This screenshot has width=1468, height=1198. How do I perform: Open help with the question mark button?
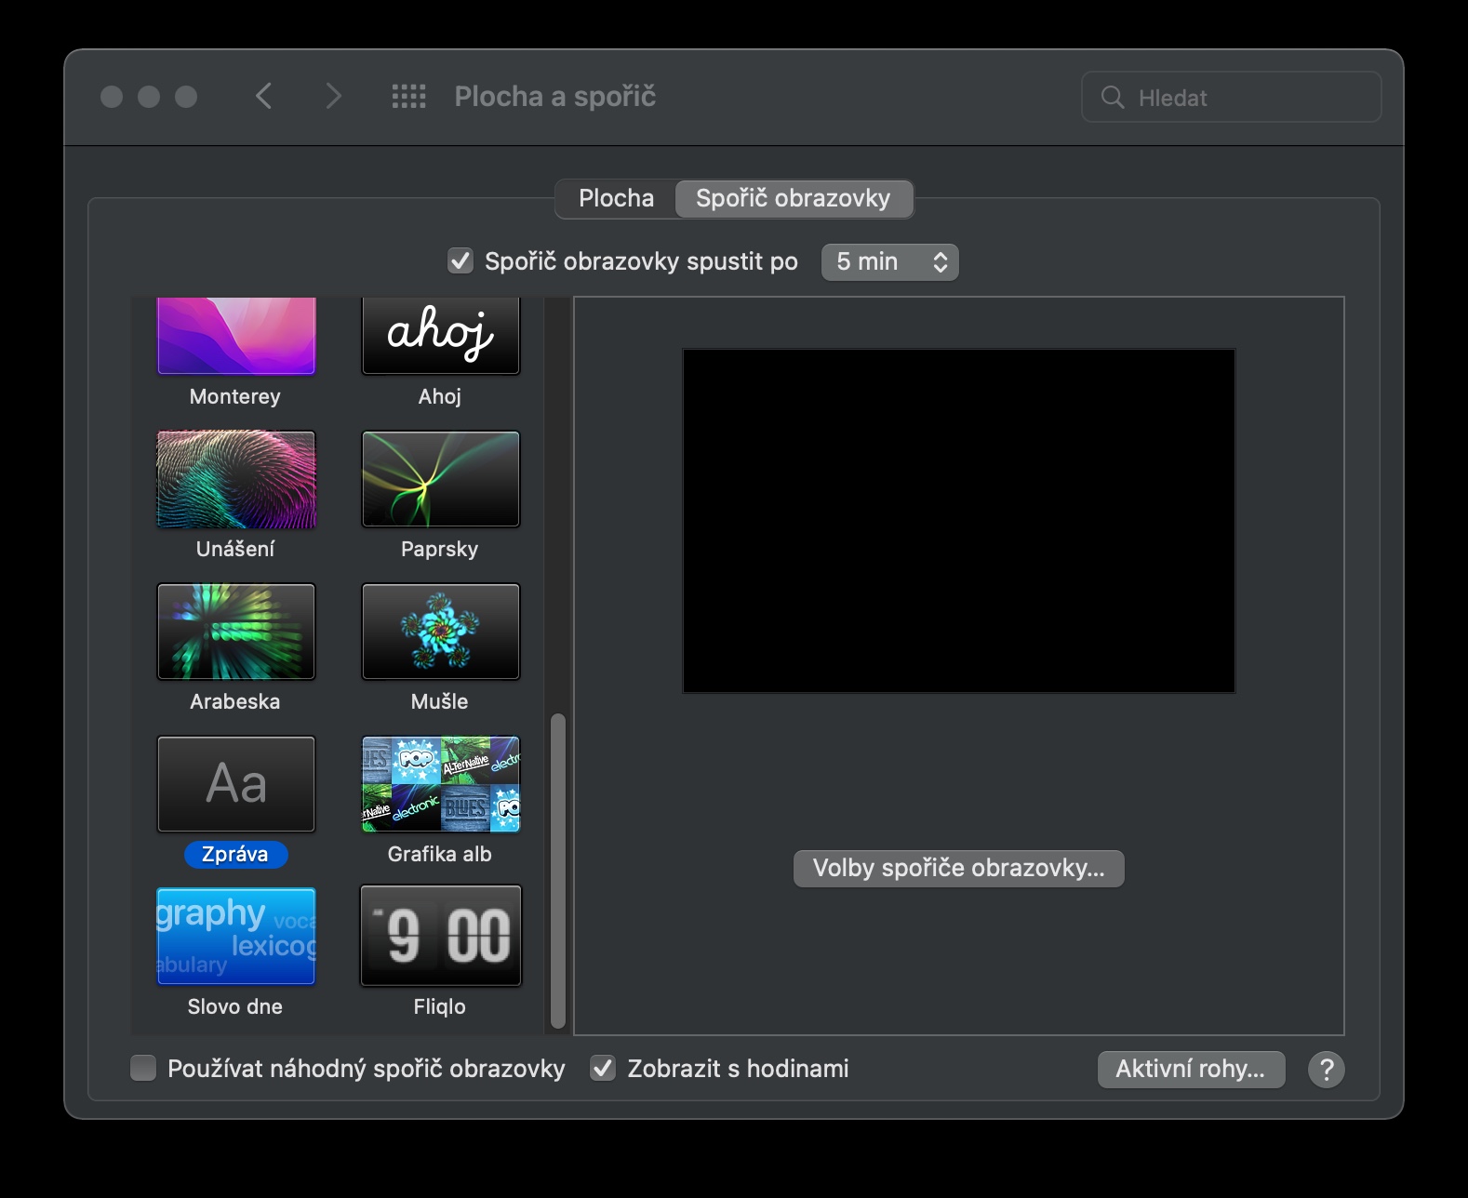point(1326,1070)
